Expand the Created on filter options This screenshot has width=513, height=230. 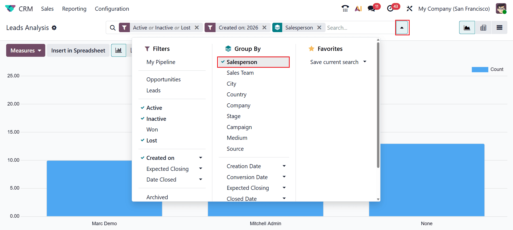coord(201,158)
